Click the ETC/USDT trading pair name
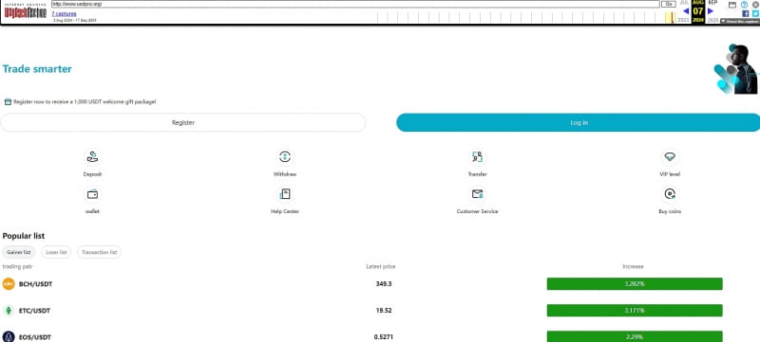The width and height of the screenshot is (760, 342). [34, 311]
